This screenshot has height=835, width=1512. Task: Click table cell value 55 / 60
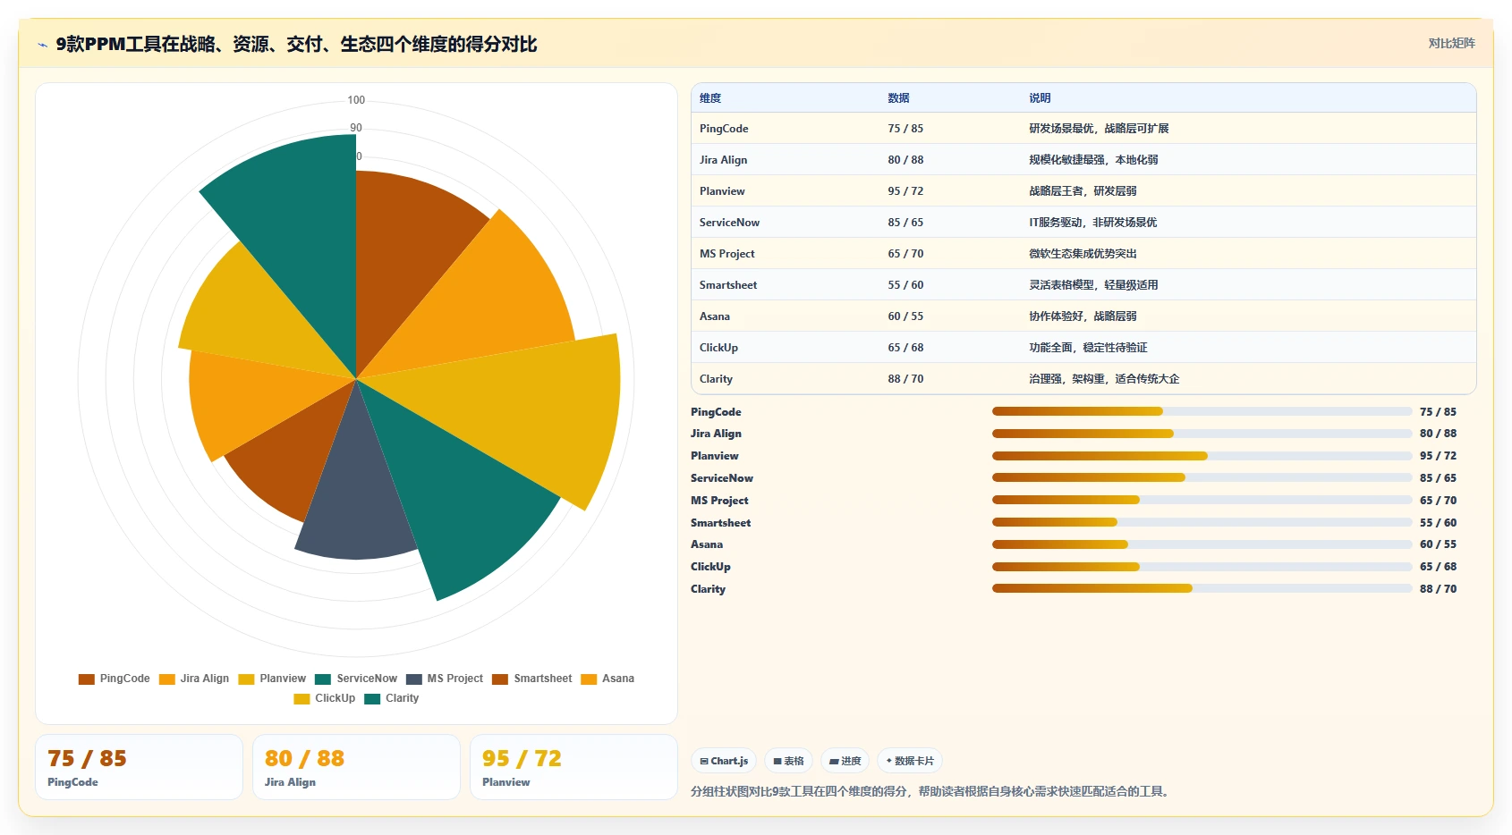point(905,285)
